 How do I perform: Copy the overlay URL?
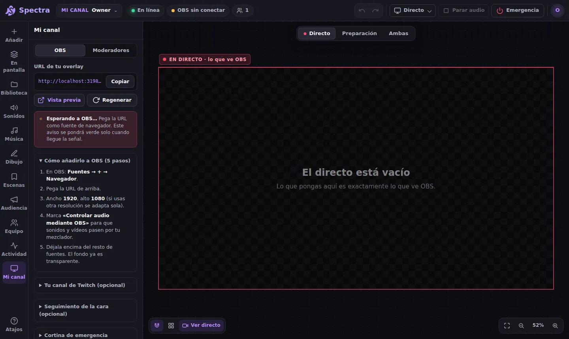(120, 82)
